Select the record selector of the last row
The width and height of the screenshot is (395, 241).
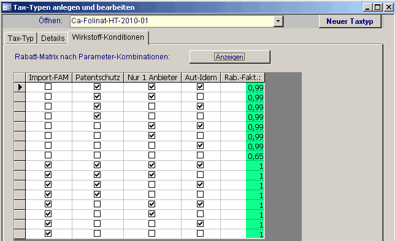tap(20, 234)
